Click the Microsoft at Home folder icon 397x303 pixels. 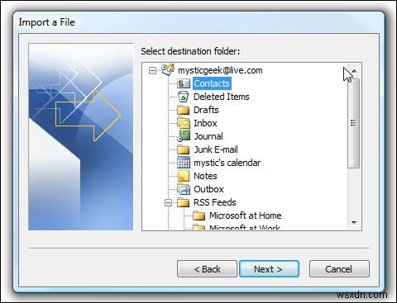pyautogui.click(x=198, y=215)
